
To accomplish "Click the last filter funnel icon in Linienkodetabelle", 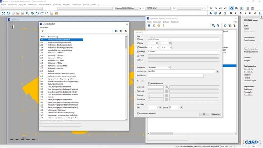I will point(125,31).
